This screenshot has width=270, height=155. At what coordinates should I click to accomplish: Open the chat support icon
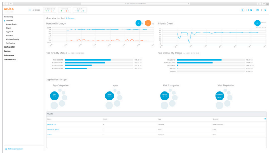point(250,10)
